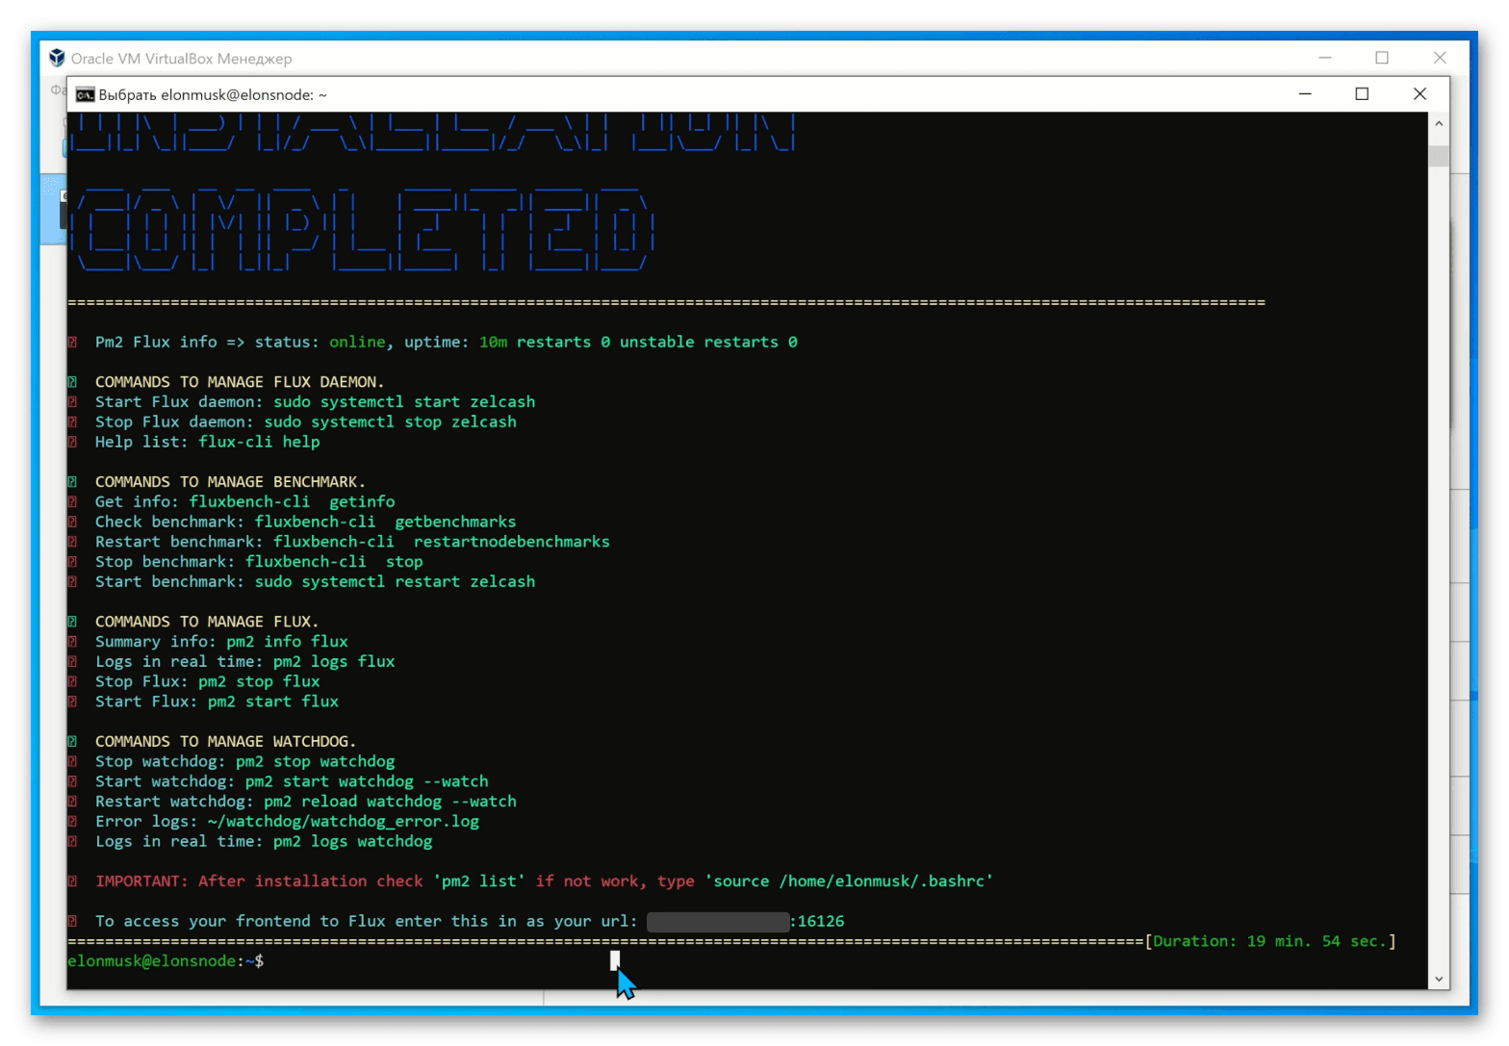This screenshot has width=1509, height=1046.
Task: Click the 'getbenchmarks' command text
Action: pos(455,522)
